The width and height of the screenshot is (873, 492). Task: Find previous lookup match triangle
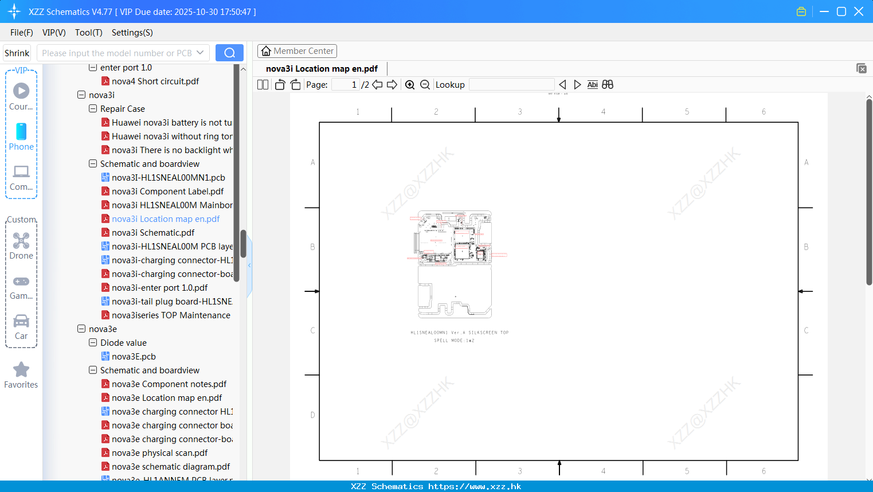[562, 85]
